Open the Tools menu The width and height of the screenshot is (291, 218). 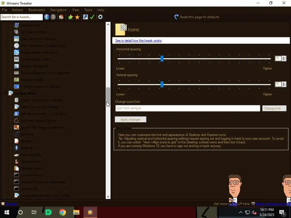(88, 10)
